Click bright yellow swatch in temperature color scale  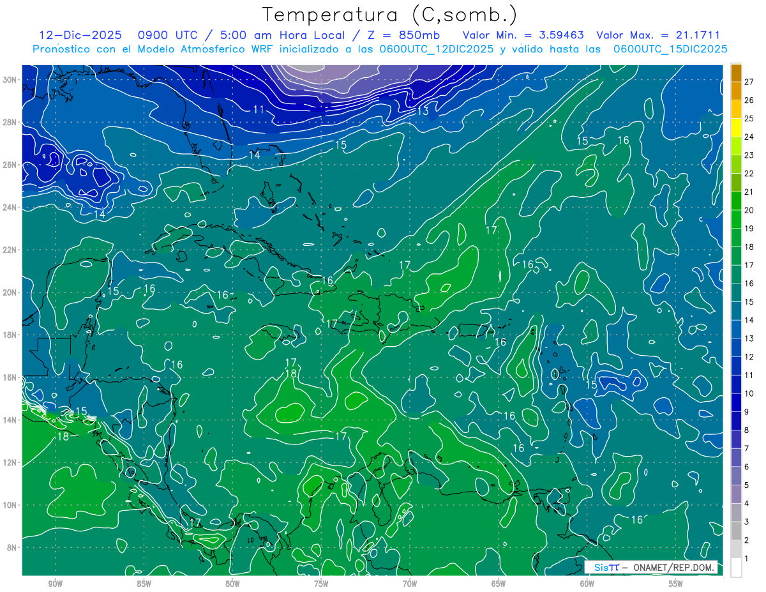(x=736, y=128)
